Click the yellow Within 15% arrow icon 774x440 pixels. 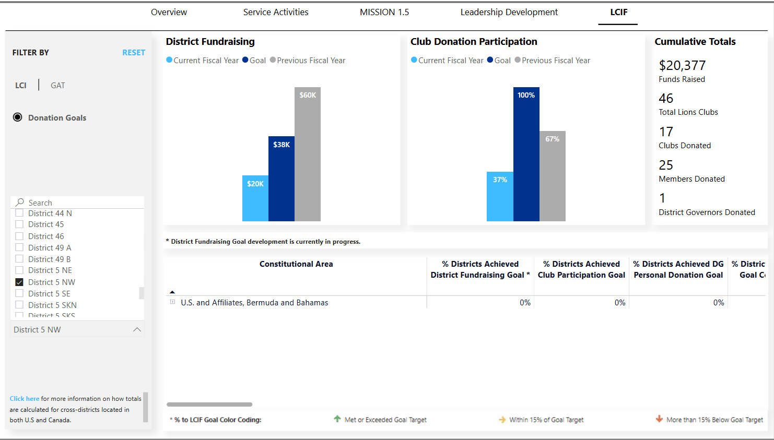[x=502, y=420]
